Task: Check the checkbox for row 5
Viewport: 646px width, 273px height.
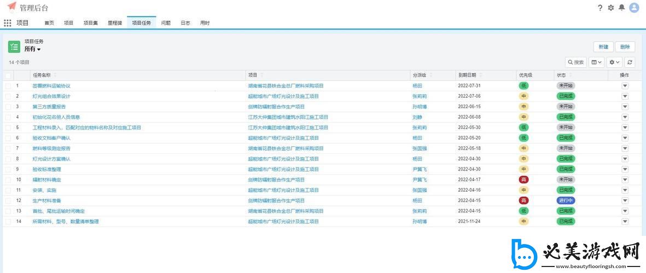Action: (8, 127)
